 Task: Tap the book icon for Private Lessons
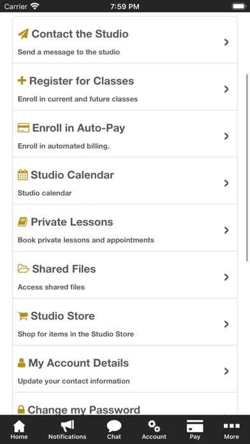tap(23, 222)
